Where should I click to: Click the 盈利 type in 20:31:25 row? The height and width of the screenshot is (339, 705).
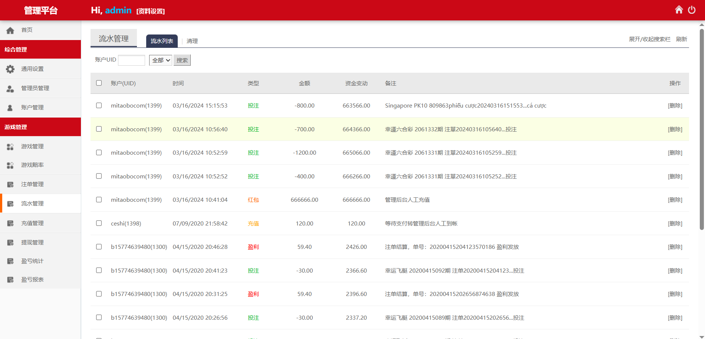point(253,294)
